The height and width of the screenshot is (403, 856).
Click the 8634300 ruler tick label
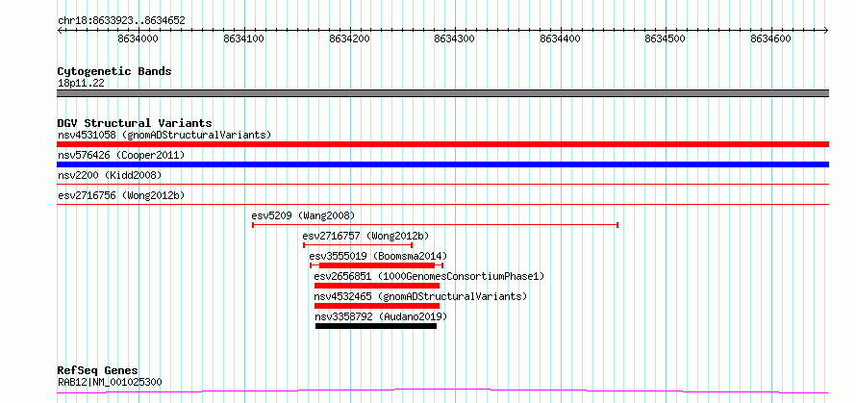[455, 38]
